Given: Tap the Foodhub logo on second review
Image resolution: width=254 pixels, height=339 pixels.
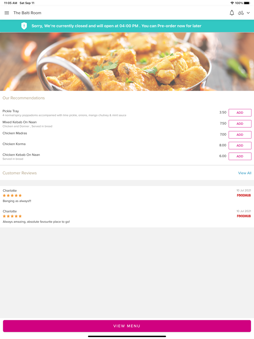Looking at the screenshot, I should pos(244,216).
